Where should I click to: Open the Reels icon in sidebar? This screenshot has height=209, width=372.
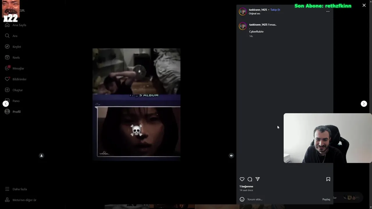(7, 57)
